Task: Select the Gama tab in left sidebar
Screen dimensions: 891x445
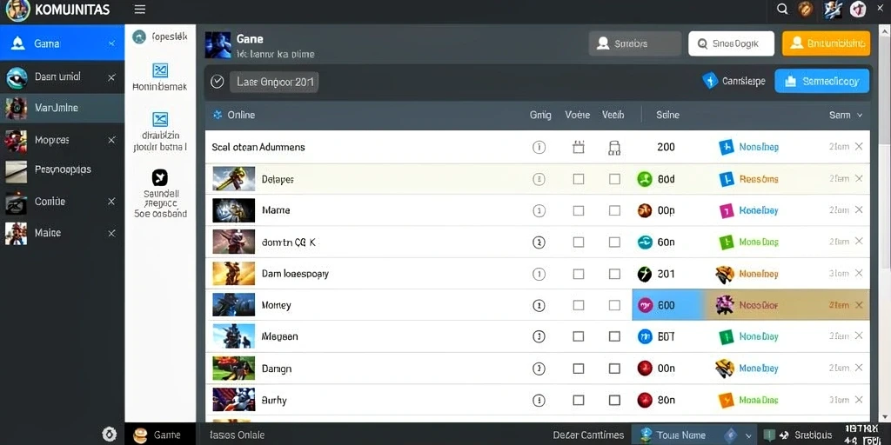Action: pos(62,43)
